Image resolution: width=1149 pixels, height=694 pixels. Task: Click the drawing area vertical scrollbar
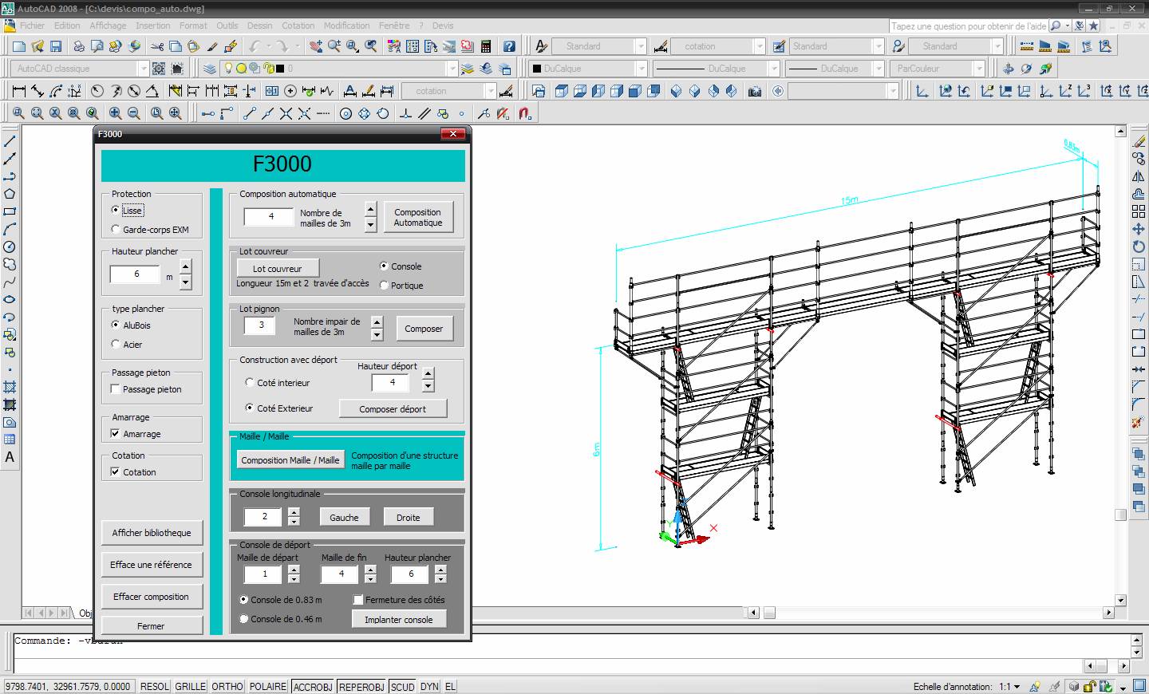pos(1120,366)
